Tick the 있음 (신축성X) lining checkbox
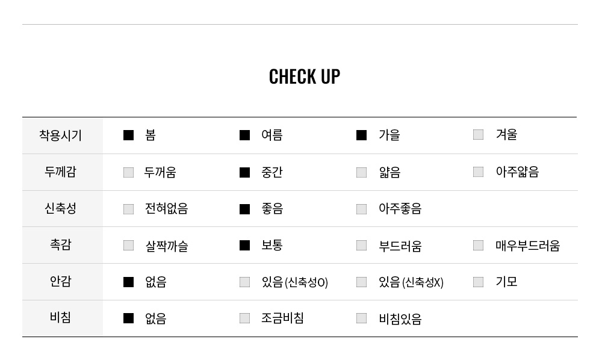Viewport: 602px width, 351px height. [361, 282]
